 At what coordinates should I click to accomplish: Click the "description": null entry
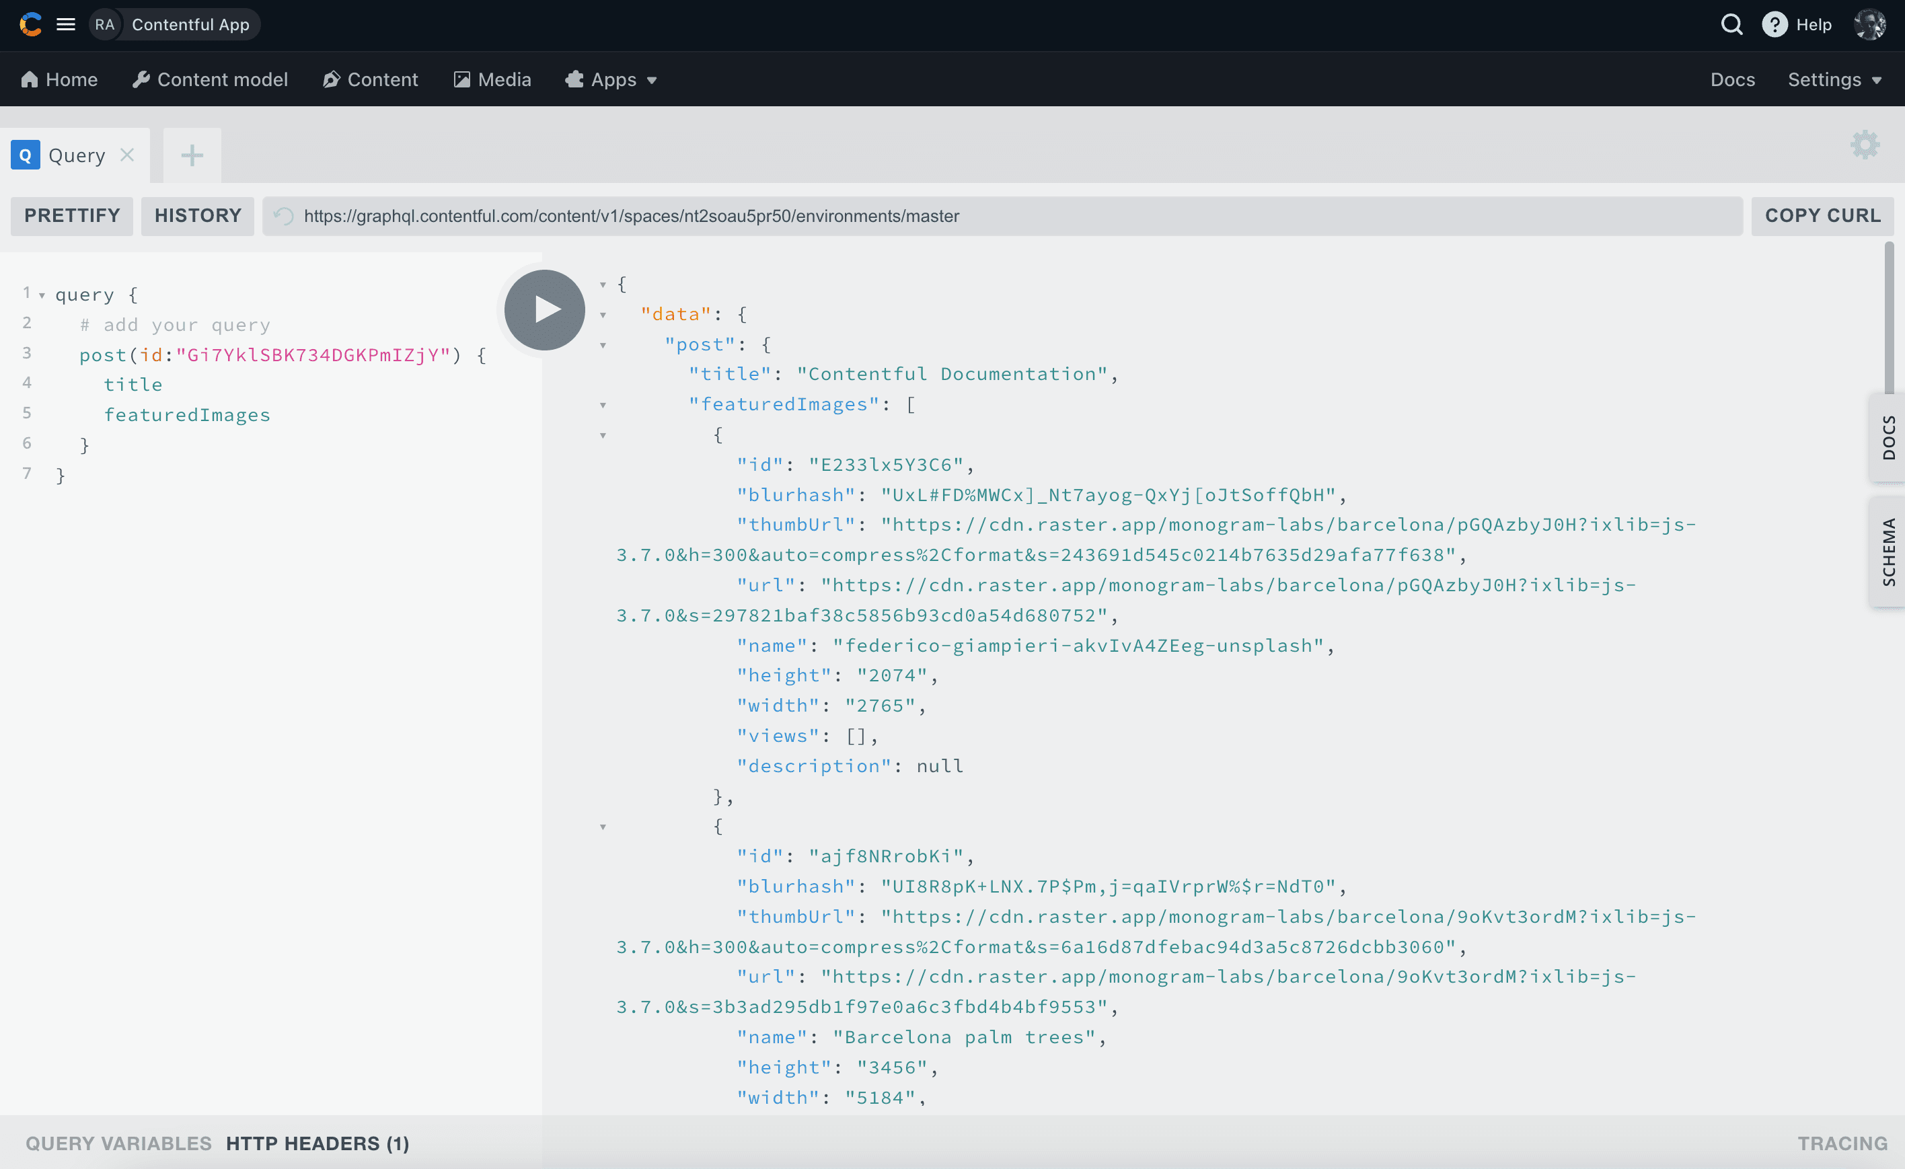[850, 766]
